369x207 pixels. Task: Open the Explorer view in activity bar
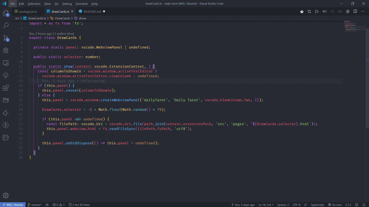6,13
